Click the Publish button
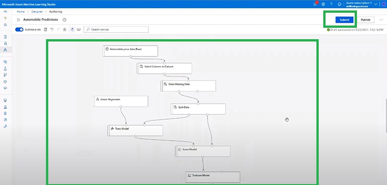The image size is (387, 185). (365, 20)
